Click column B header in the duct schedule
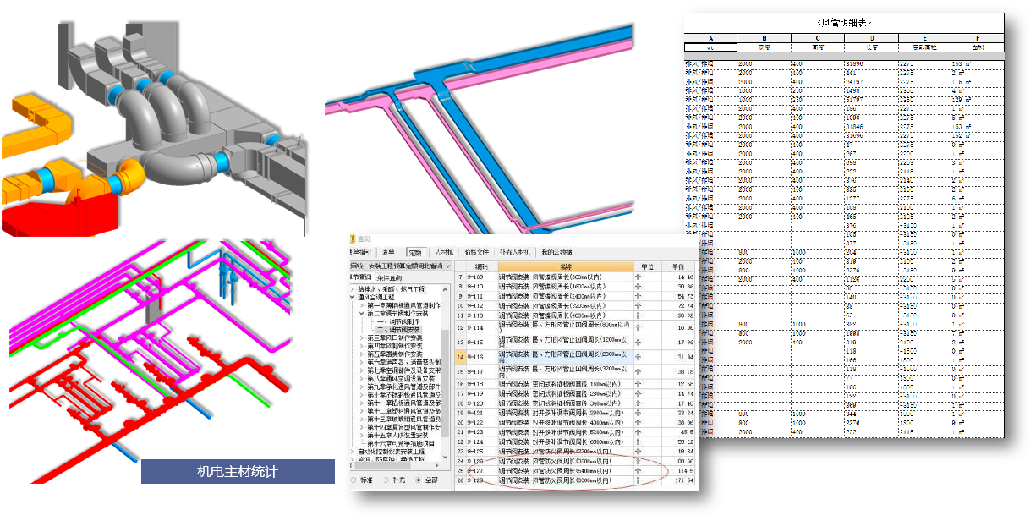The image size is (1036, 521). click(764, 38)
